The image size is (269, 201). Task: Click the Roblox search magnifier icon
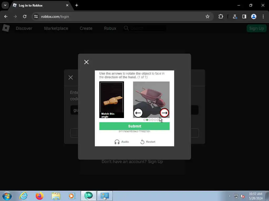coord(126,28)
